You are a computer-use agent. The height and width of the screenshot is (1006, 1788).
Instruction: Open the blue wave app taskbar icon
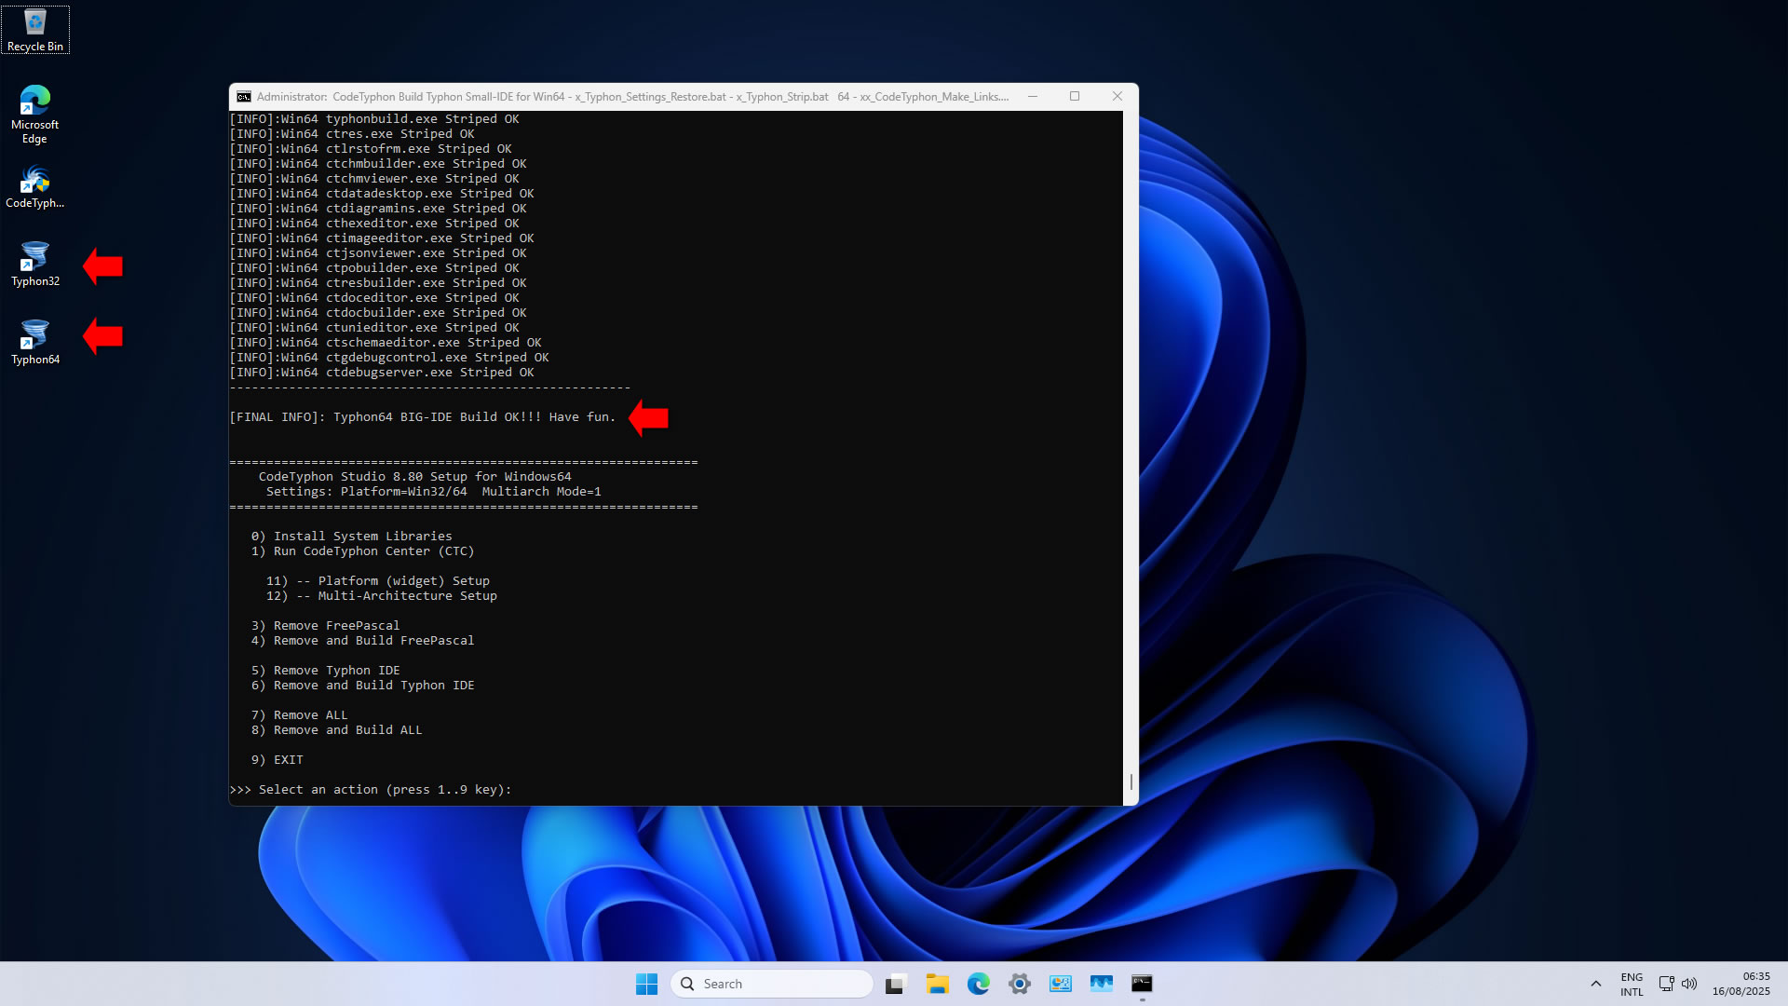click(1101, 984)
